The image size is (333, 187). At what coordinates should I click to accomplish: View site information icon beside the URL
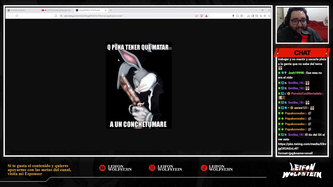61,16
